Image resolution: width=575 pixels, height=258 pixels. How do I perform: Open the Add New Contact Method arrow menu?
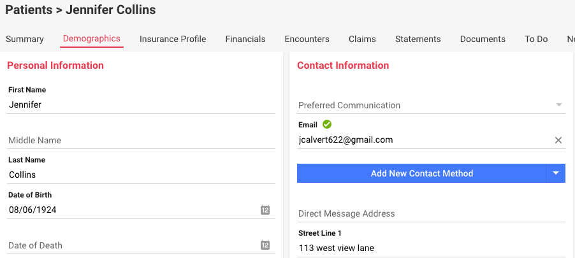point(556,173)
